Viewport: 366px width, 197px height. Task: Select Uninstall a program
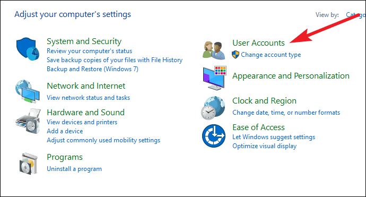tap(74, 169)
